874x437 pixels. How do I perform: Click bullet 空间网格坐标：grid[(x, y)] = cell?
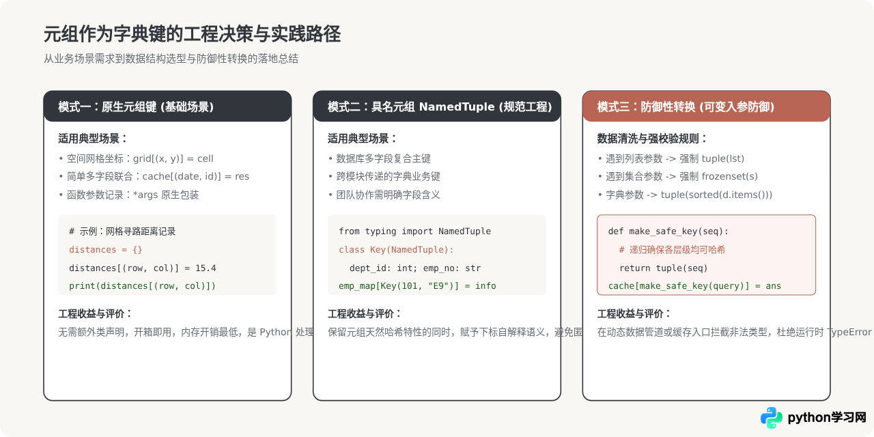point(136,158)
